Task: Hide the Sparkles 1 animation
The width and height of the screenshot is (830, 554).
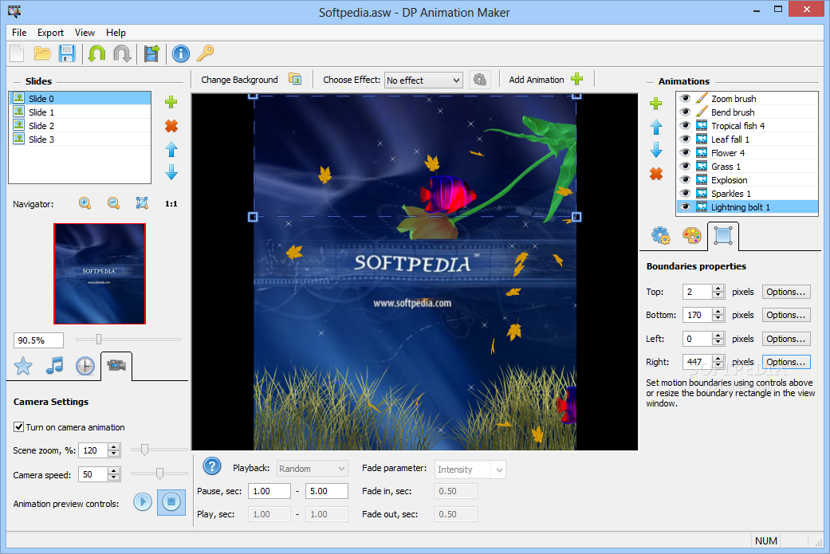Action: tap(686, 193)
